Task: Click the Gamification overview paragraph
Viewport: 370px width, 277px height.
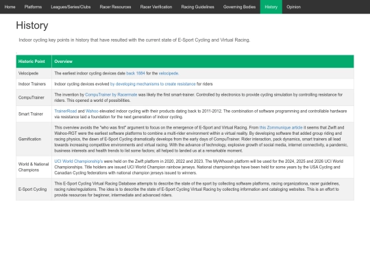Action: pos(201,139)
